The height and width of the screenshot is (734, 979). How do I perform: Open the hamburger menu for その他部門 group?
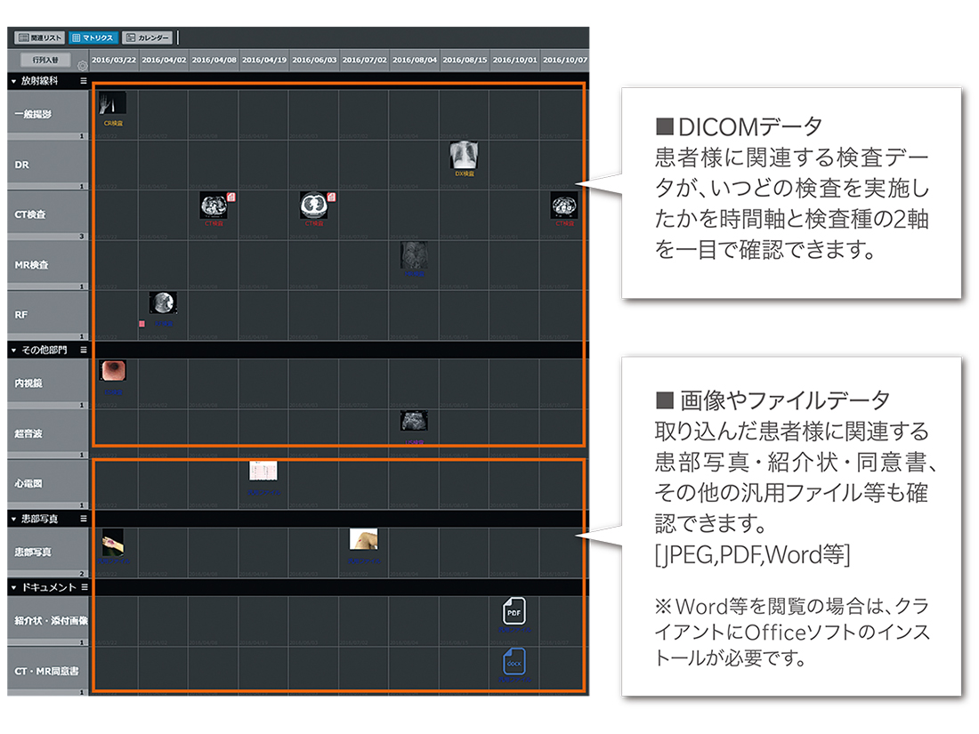83,351
